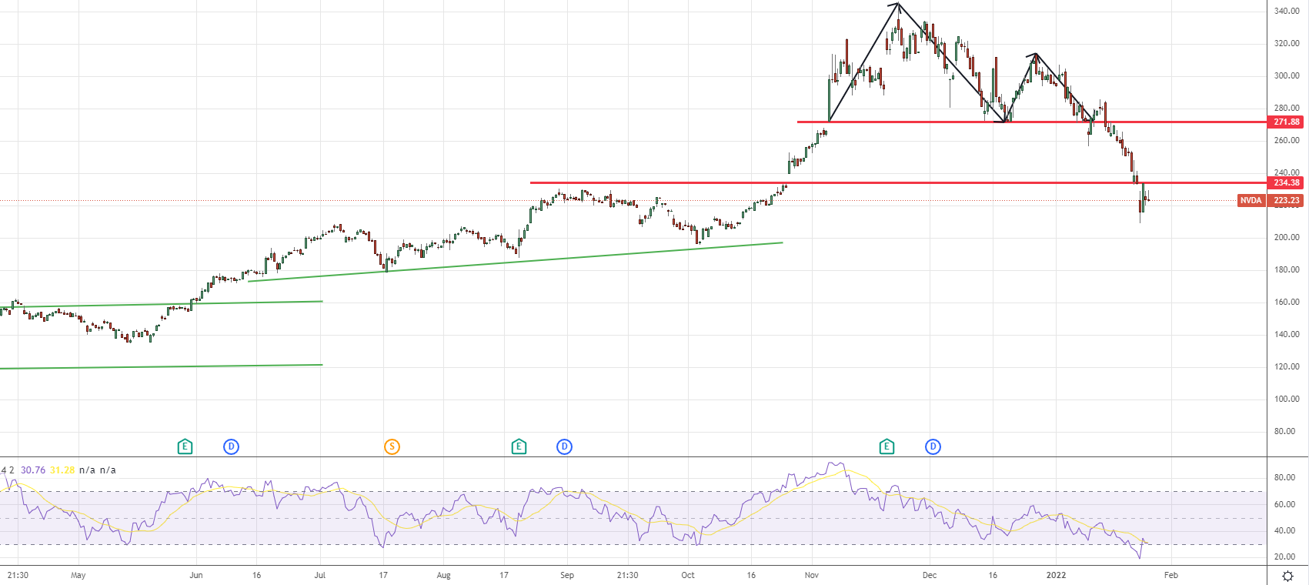Click the 2022 label on the time axis
Viewport: 1309px width, 585px height.
(x=1056, y=575)
